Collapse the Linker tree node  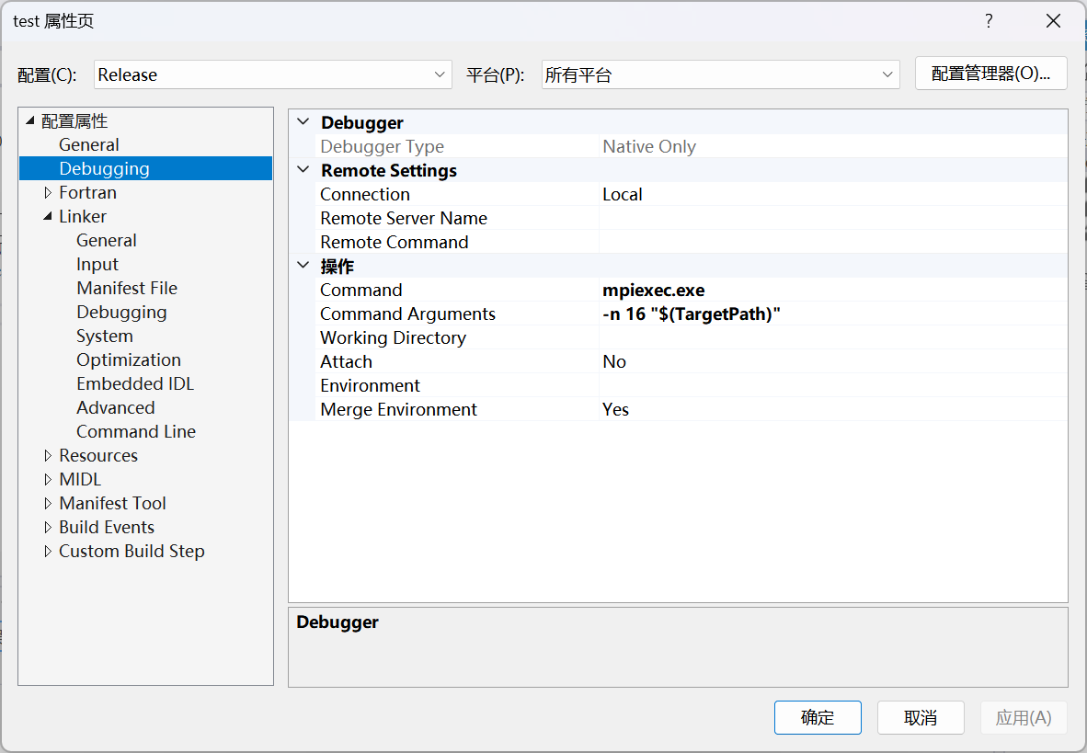48,216
